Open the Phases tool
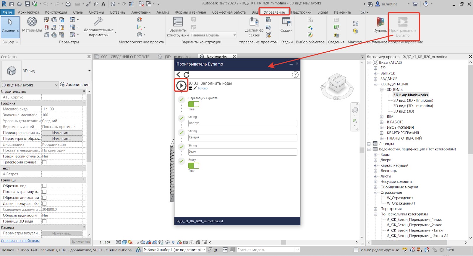Viewport: 473px width, 256px height. 286,25
